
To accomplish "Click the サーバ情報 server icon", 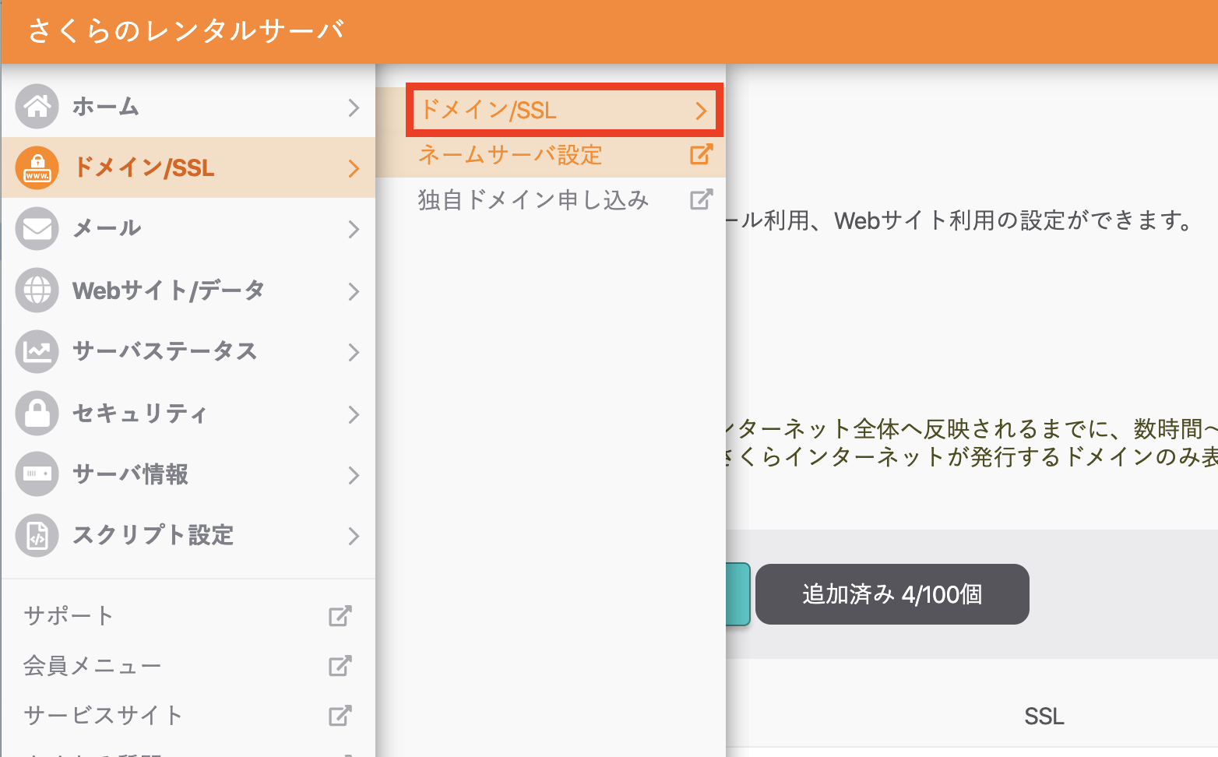I will pyautogui.click(x=37, y=474).
